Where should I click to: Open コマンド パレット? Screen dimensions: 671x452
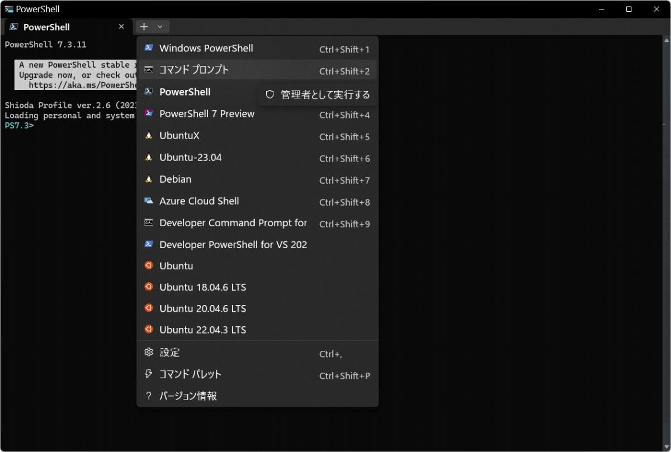tap(257, 375)
